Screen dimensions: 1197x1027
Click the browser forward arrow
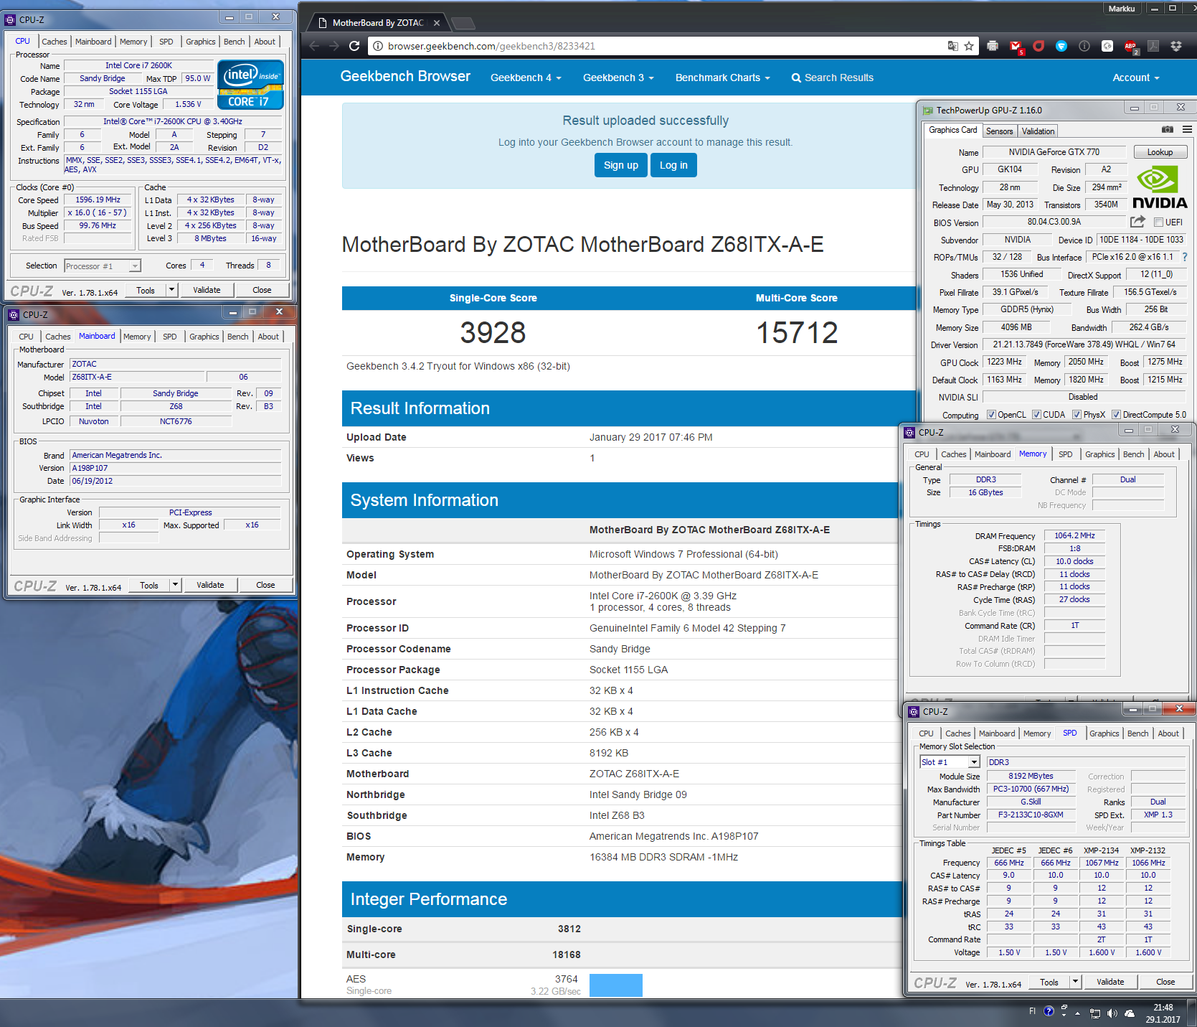(334, 46)
